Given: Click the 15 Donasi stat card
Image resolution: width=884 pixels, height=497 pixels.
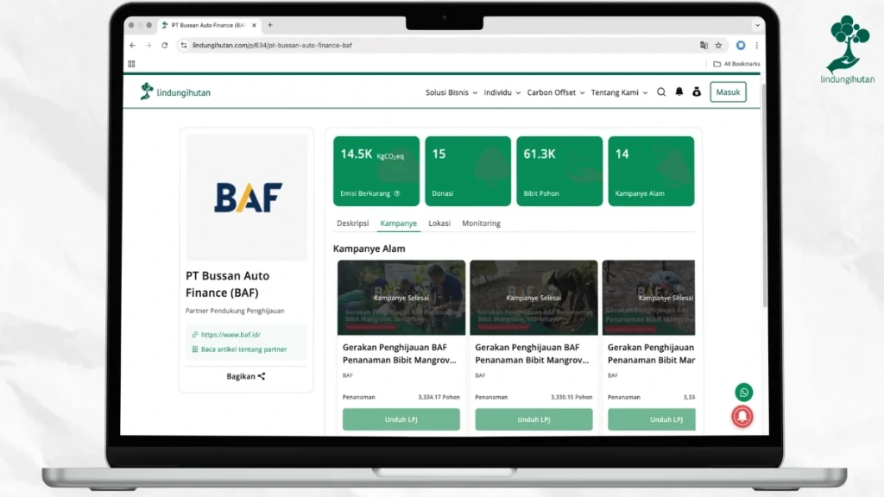Looking at the screenshot, I should tap(468, 171).
